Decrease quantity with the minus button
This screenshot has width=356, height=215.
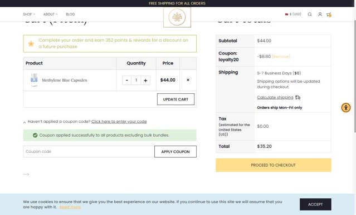(126, 80)
